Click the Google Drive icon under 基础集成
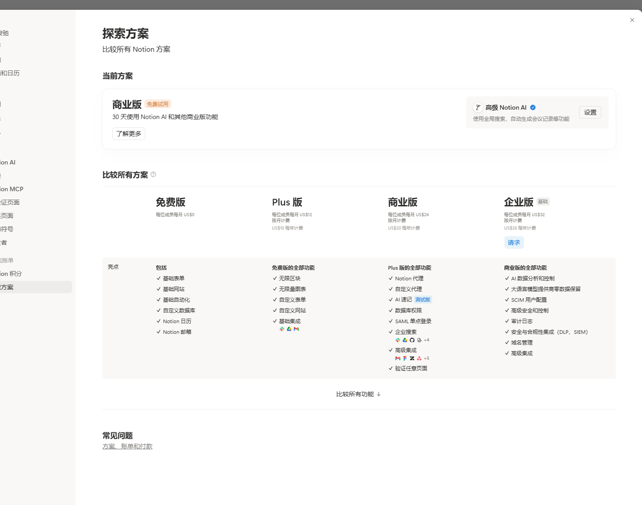 pyautogui.click(x=289, y=329)
